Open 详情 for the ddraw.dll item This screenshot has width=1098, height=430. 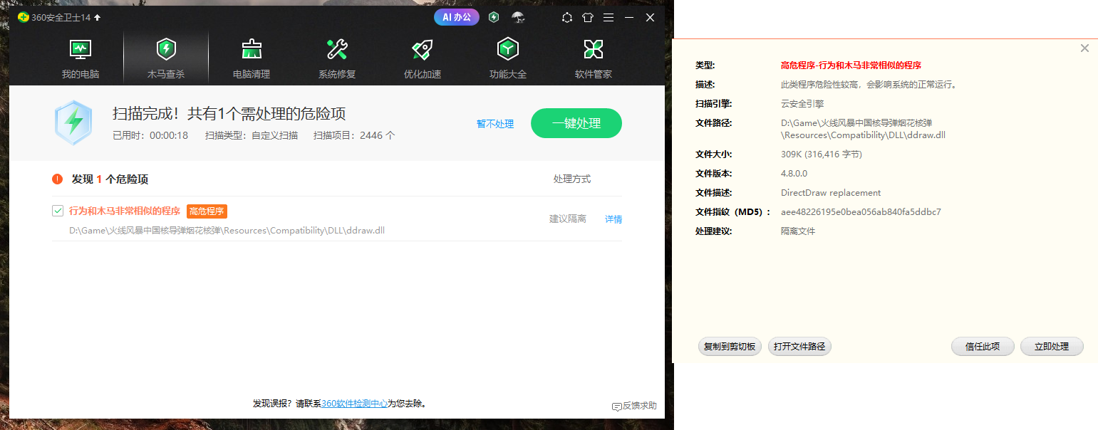[613, 219]
